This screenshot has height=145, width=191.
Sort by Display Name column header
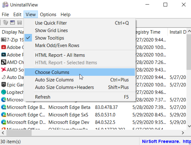pos(12,32)
